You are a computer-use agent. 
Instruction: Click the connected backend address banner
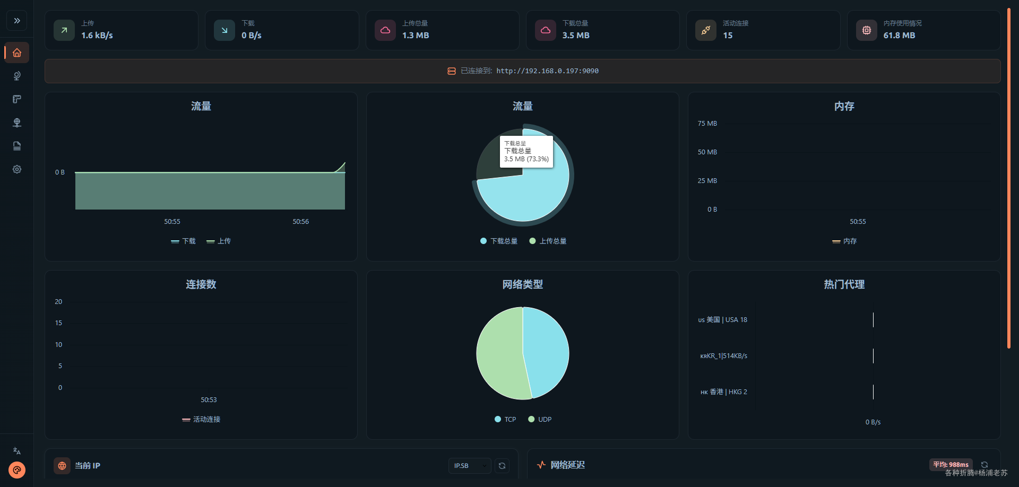pos(523,71)
